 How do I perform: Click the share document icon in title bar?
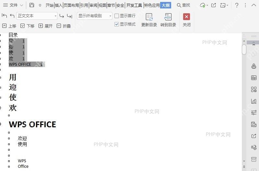pos(214,5)
